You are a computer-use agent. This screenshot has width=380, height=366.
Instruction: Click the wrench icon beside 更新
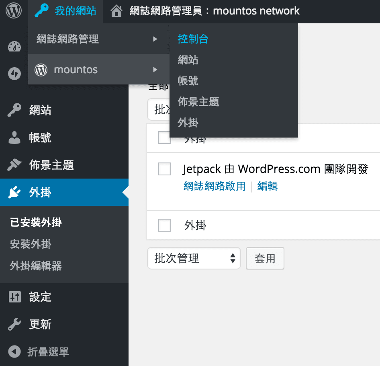[x=14, y=324]
